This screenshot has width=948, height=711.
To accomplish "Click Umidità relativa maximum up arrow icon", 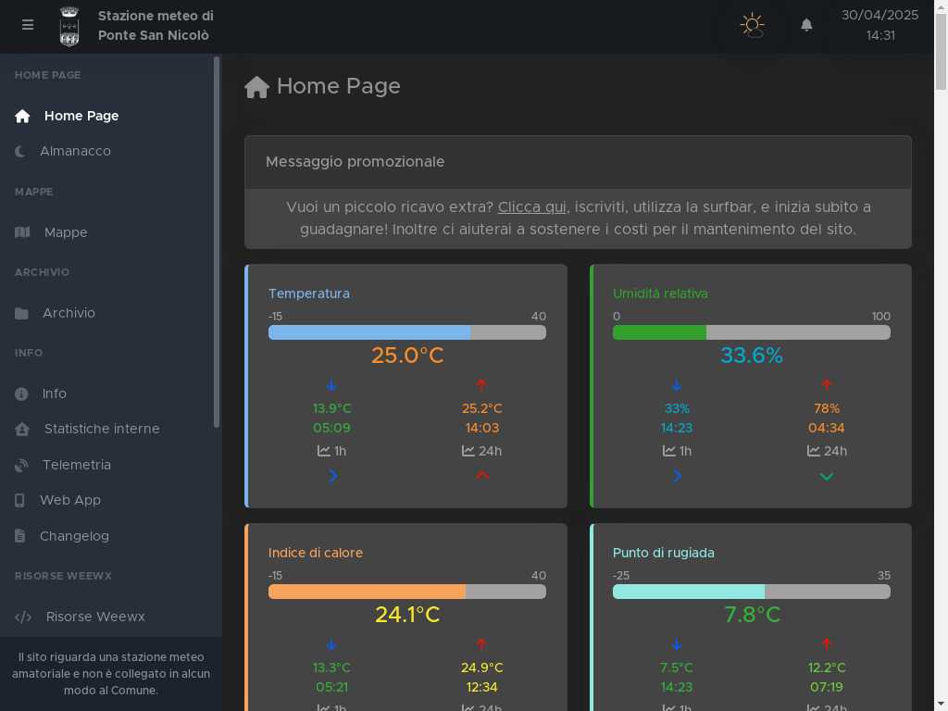I will point(827,385).
